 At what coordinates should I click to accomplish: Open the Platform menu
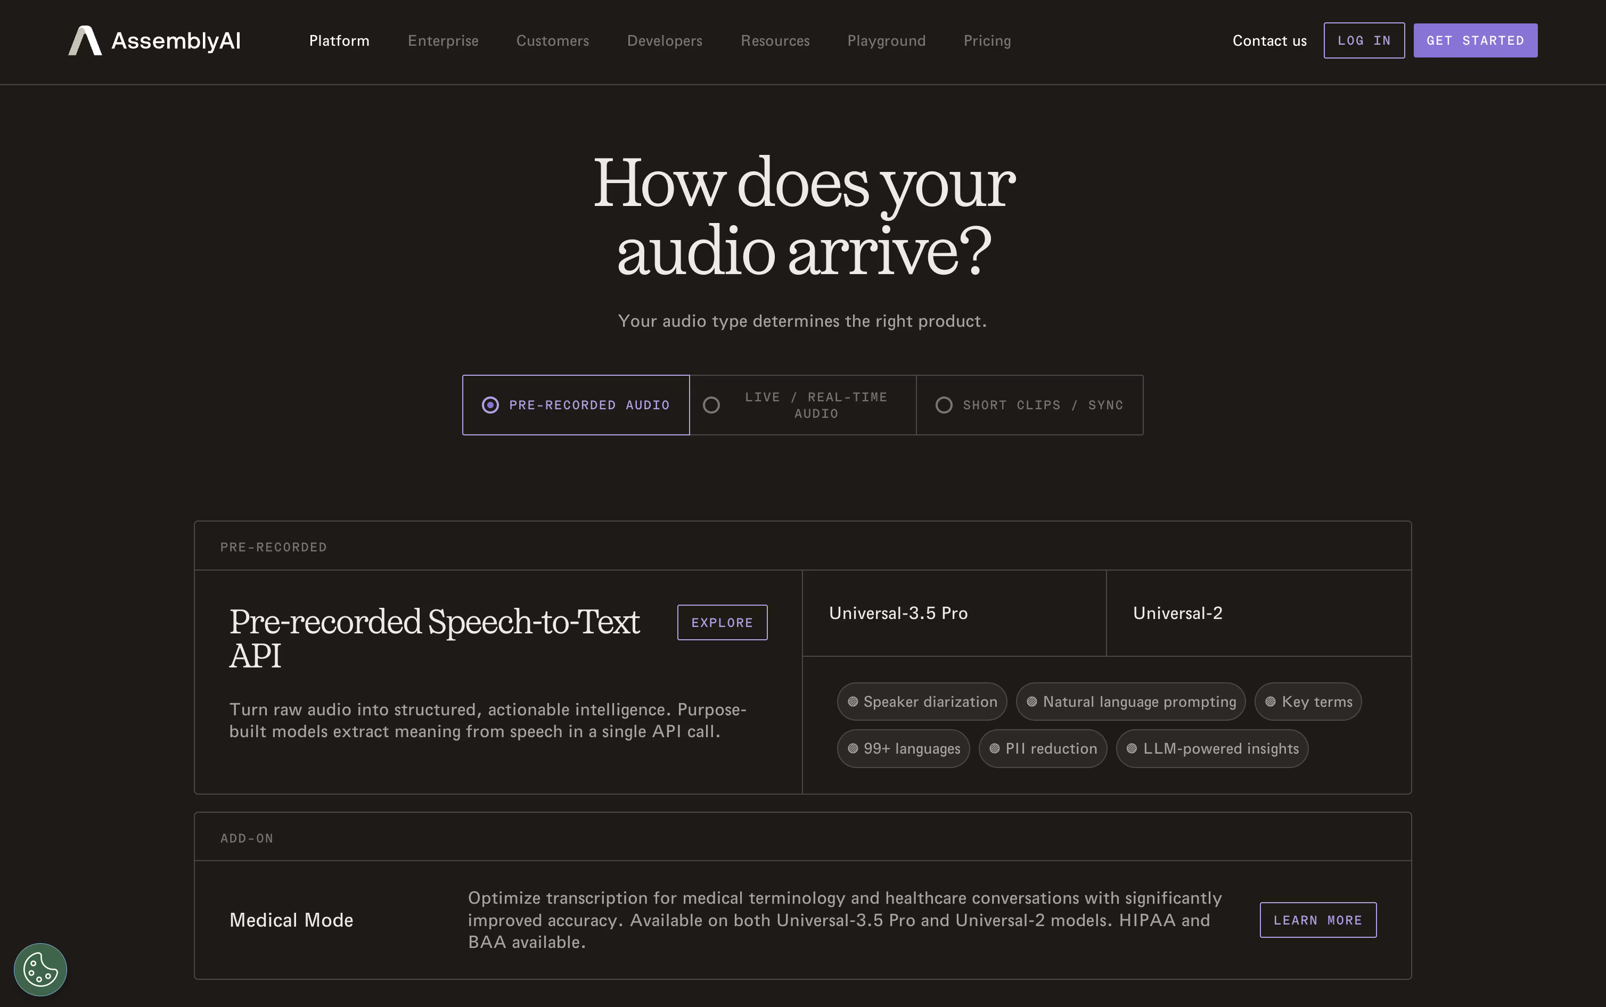tap(339, 40)
